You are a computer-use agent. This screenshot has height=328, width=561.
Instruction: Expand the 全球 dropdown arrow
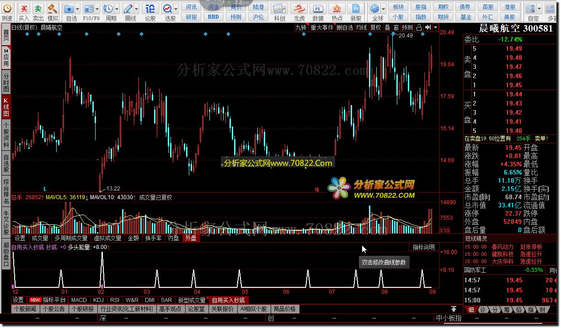(x=383, y=9)
